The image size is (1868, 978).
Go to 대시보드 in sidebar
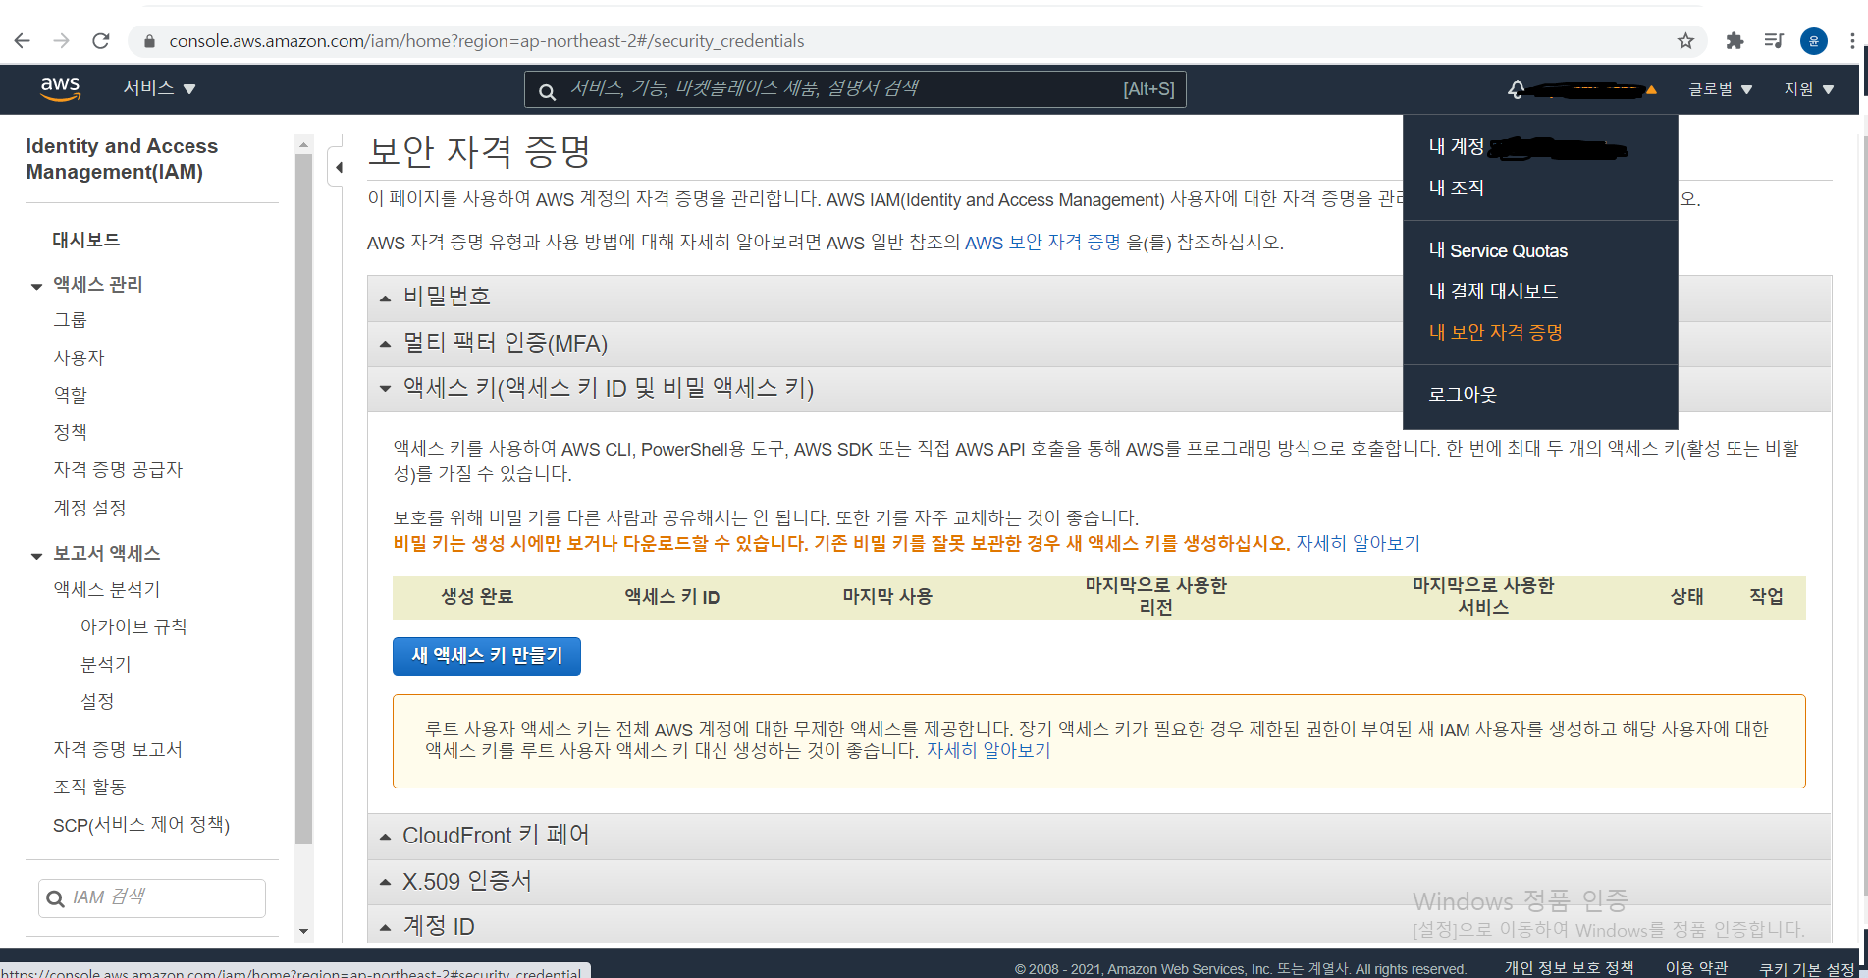(x=86, y=240)
